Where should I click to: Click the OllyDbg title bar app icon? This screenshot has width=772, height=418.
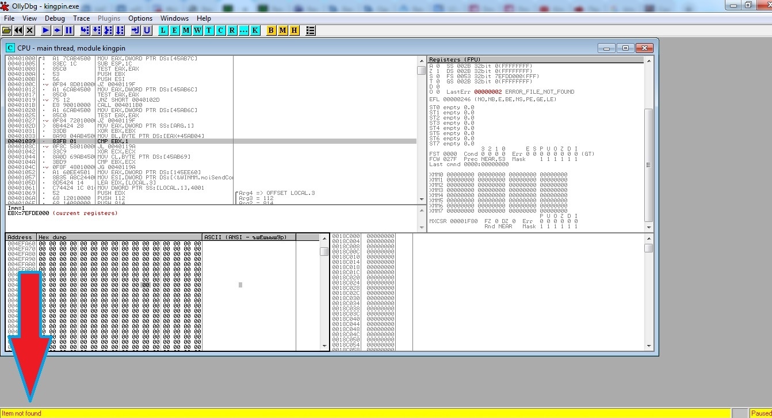(x=5, y=5)
